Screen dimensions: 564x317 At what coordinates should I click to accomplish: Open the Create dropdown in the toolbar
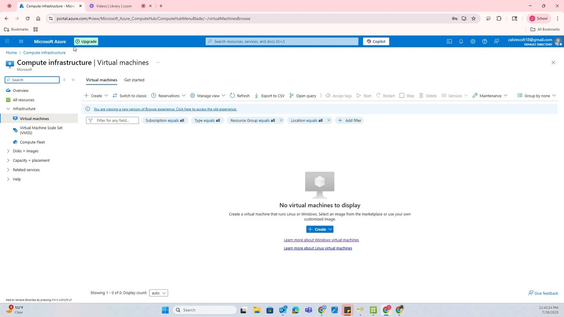pyautogui.click(x=96, y=96)
